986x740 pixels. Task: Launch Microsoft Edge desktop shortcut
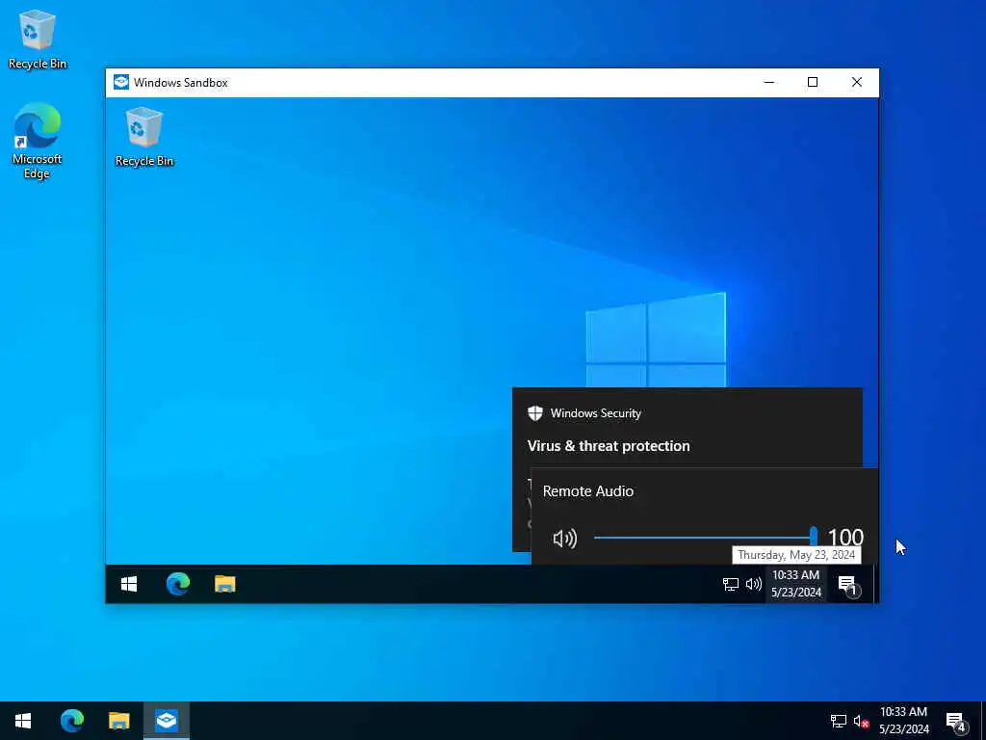(38, 141)
